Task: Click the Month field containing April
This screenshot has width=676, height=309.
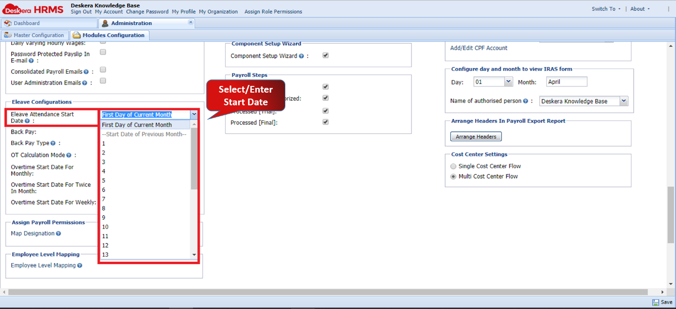Action: 566,81
